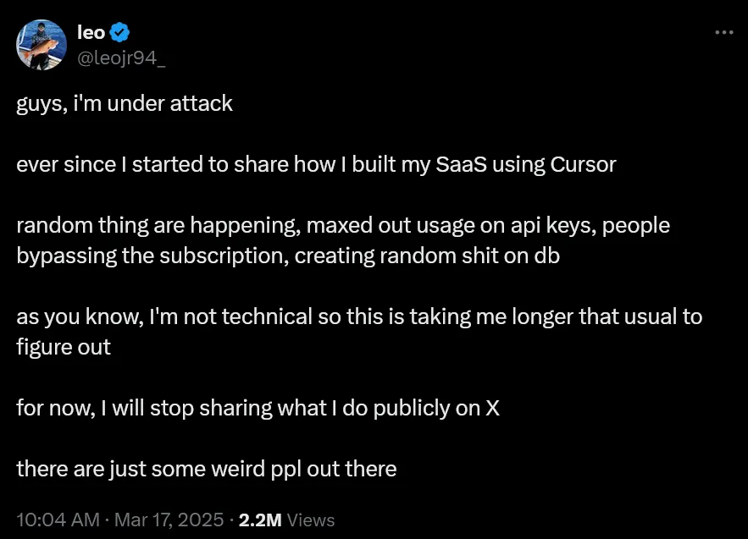Click the word "SaaS" in the tweet

(x=457, y=164)
